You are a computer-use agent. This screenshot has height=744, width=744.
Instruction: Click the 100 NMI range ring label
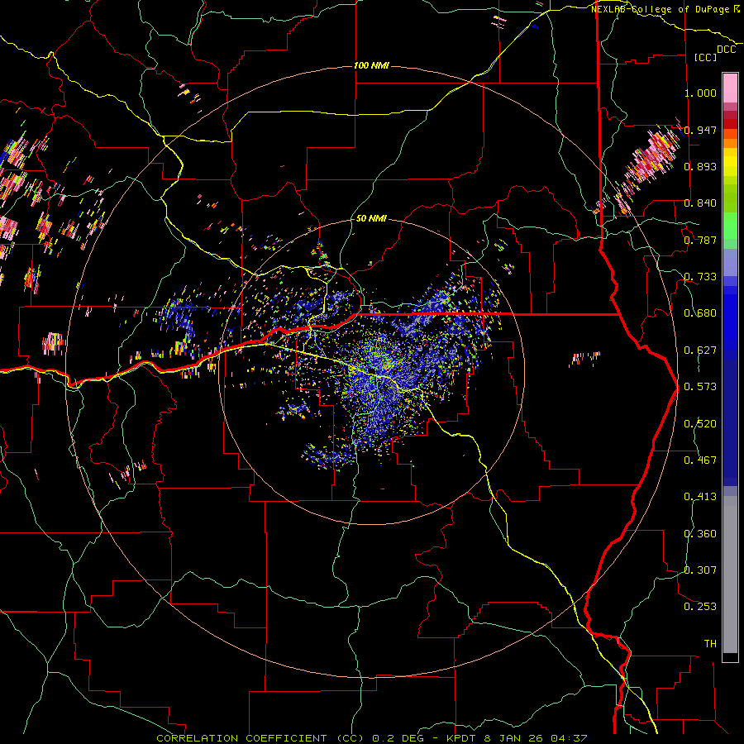tap(371, 65)
